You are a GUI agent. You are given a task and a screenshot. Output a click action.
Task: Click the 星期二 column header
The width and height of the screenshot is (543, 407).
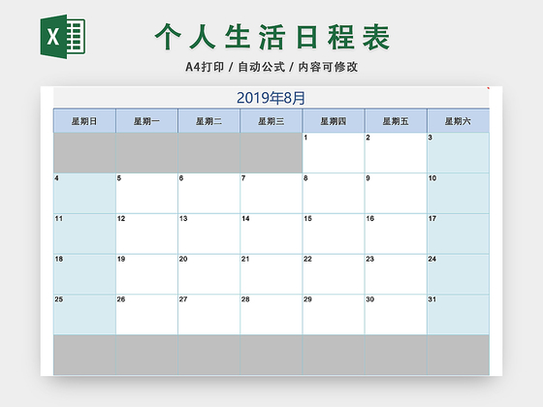(208, 121)
